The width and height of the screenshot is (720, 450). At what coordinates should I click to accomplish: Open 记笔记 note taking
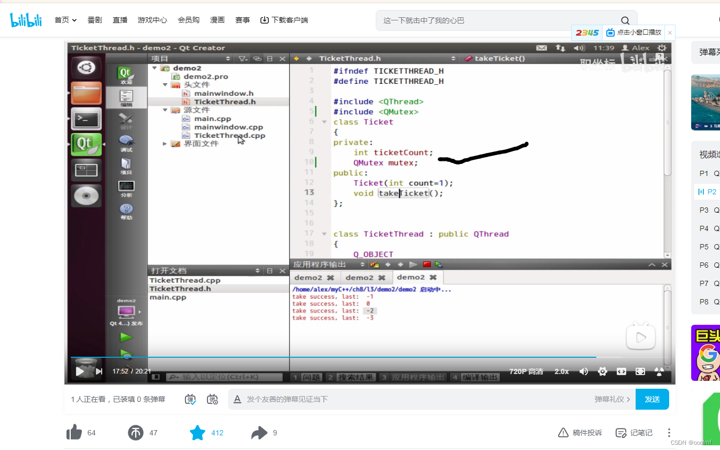pos(634,433)
